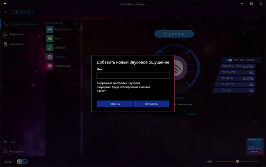Click the Нейтрально preset label
Viewport: 266px width, 167px height.
62,66
